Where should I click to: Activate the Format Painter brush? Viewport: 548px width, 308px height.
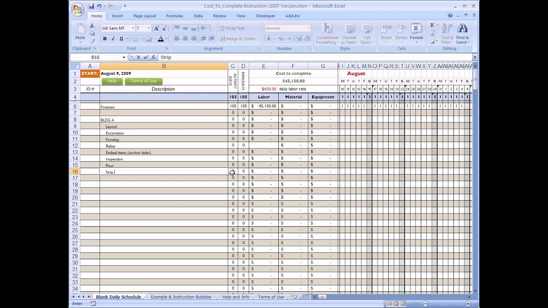point(92,40)
